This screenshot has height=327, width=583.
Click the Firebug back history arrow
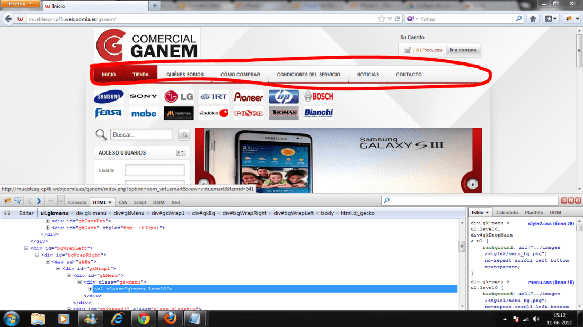(x=29, y=201)
